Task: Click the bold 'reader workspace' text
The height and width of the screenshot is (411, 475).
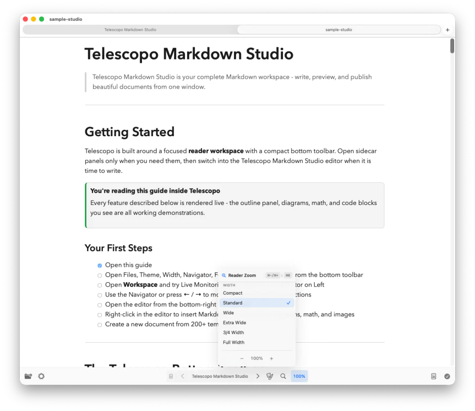Action: click(x=216, y=151)
